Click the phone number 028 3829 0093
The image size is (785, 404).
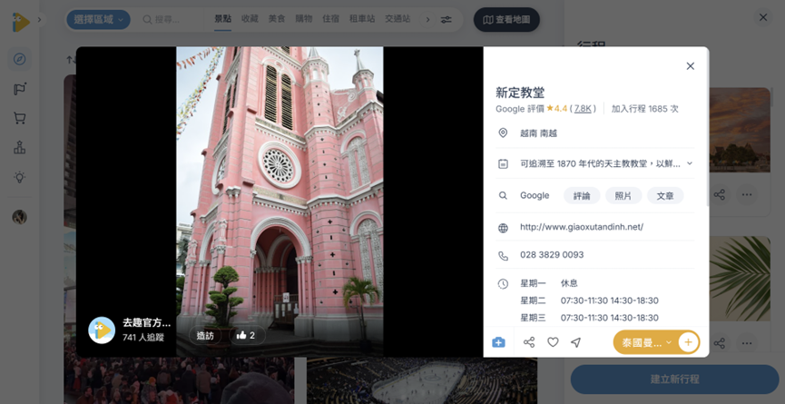(552, 255)
